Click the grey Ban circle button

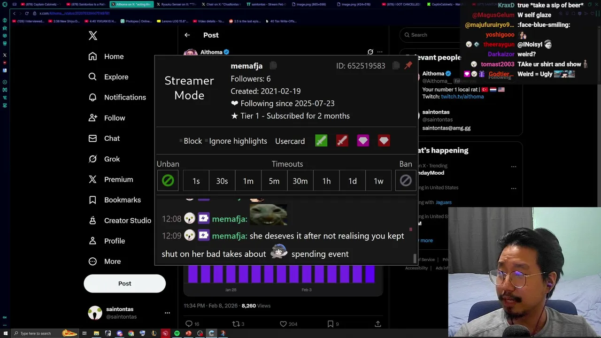406,181
